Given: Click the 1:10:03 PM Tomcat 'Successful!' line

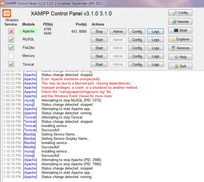Looking at the screenshot, I should click(50, 130).
